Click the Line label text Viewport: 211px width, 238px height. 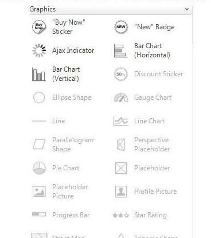click(x=58, y=121)
